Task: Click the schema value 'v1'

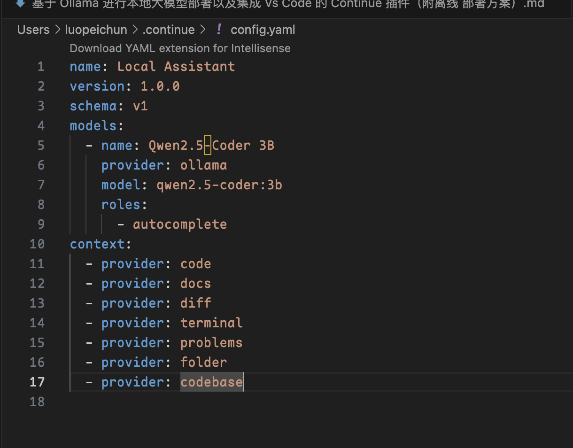Action: click(x=140, y=106)
